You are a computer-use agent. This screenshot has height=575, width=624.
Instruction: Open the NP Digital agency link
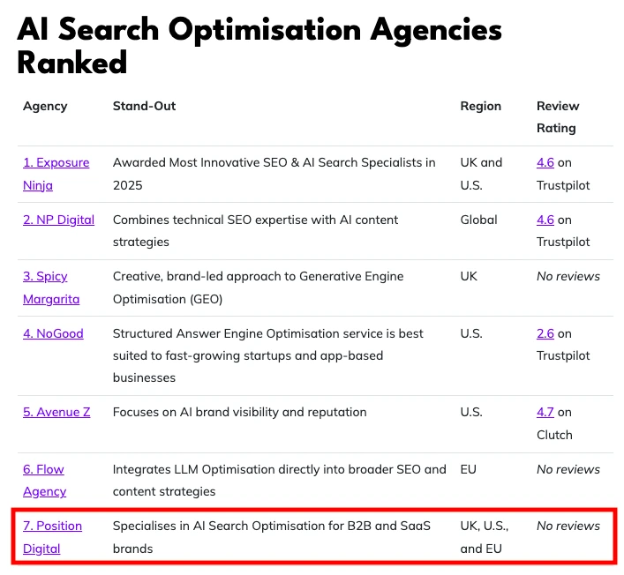(58, 220)
